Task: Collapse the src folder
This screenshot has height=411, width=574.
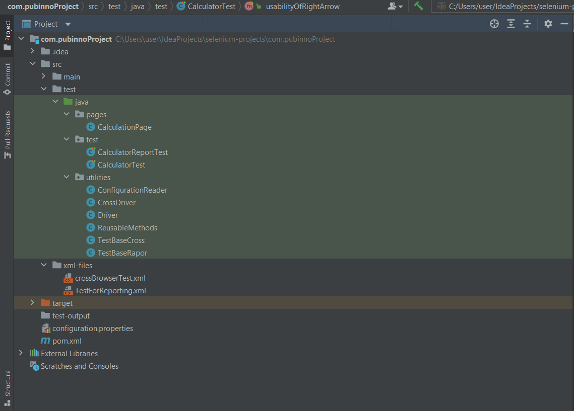Action: (33, 64)
